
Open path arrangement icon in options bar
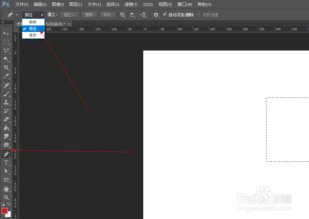(143, 15)
